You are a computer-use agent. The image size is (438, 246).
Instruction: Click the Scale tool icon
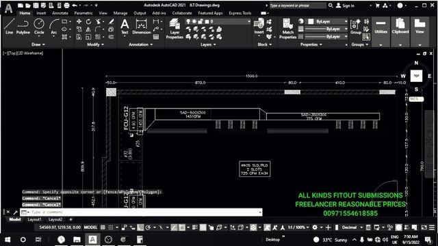(88, 37)
